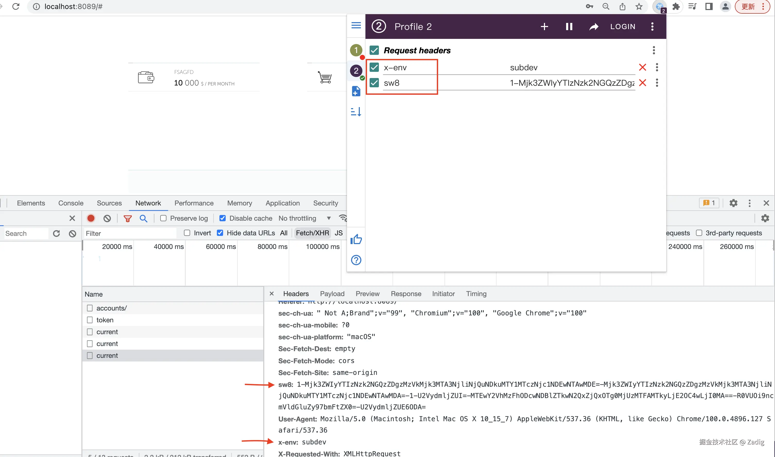Select the Fetch/XHR filter button
This screenshot has height=457, width=775.
pyautogui.click(x=312, y=233)
